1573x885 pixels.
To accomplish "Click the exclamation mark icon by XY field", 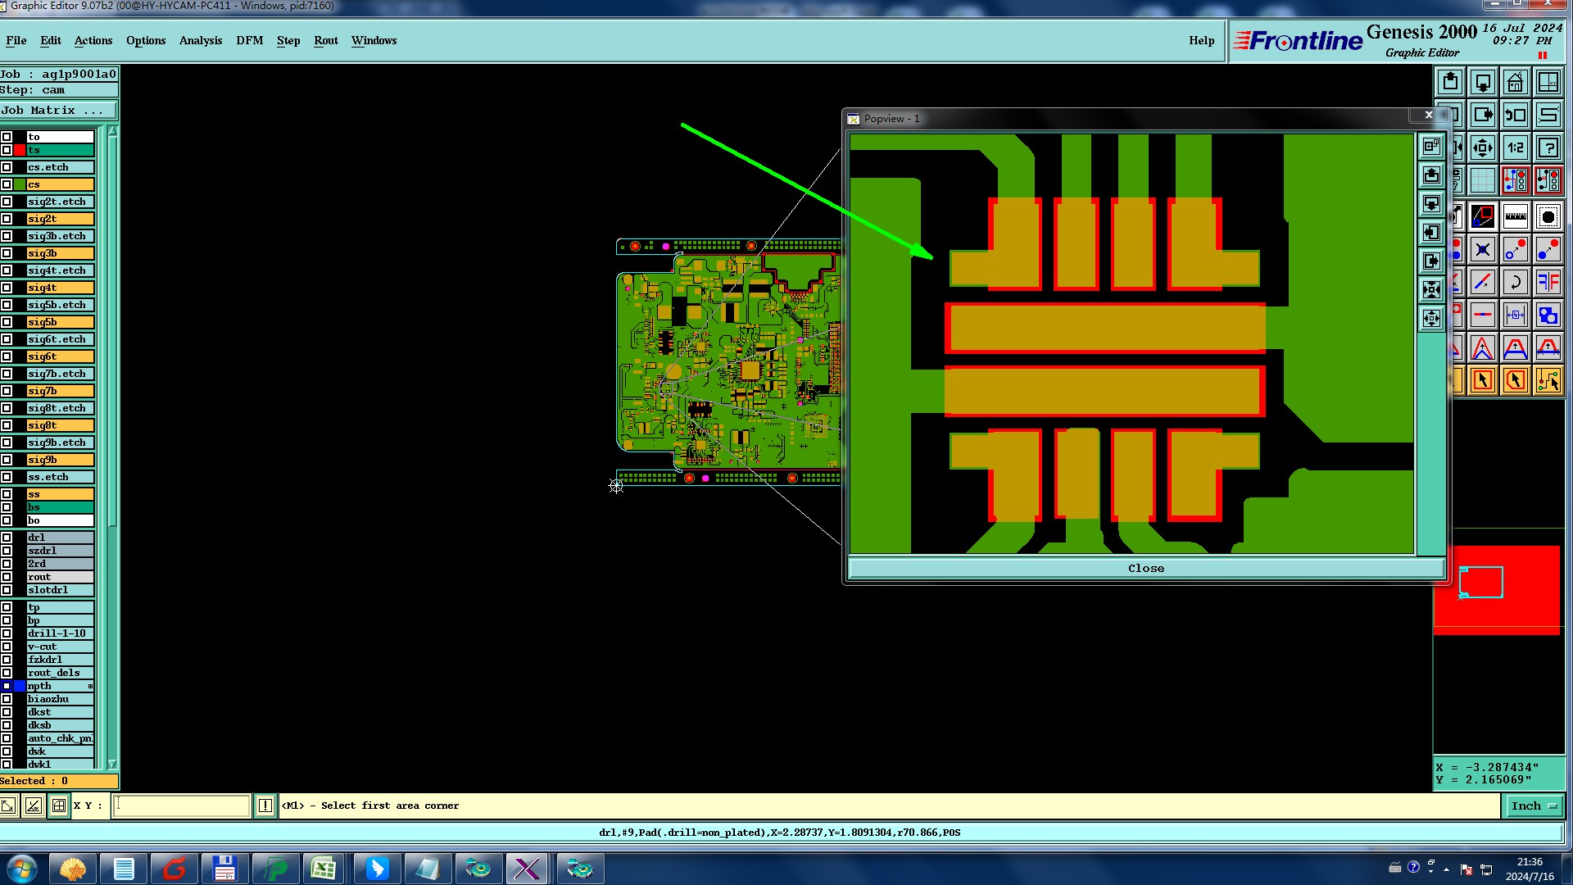I will click(265, 806).
